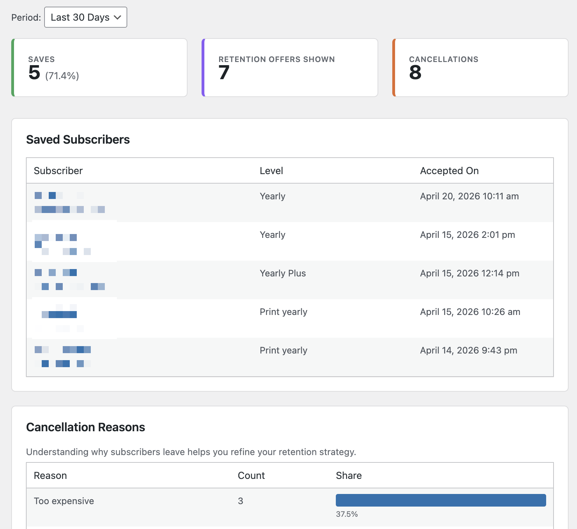Click the 71.4% saves percentage
Screen dimensions: 577x529
[62, 76]
